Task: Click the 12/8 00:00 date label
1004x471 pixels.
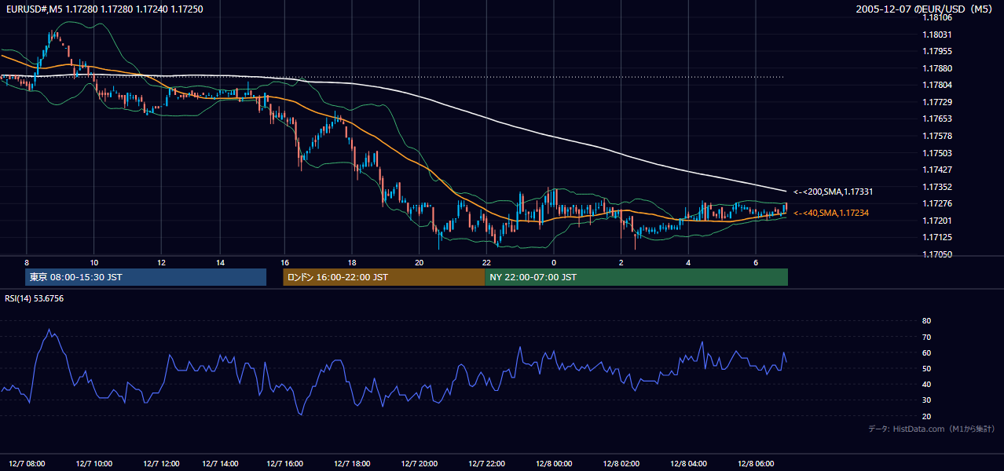Action: coord(553,464)
